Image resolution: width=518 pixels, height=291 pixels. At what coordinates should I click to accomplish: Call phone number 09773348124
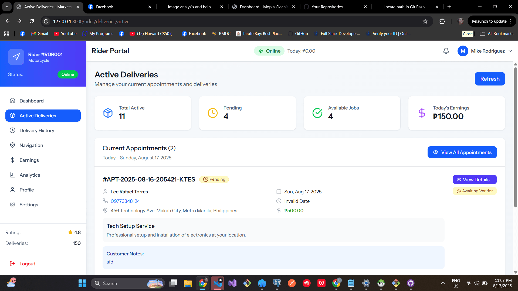125,201
